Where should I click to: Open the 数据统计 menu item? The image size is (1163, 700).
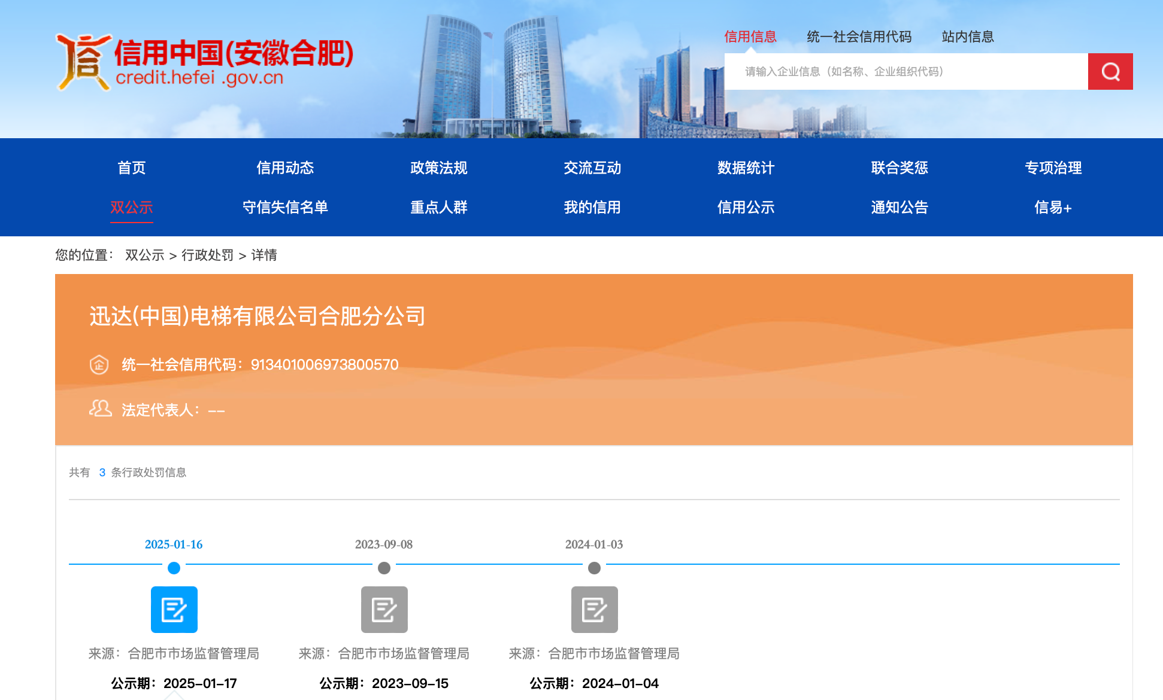click(746, 168)
